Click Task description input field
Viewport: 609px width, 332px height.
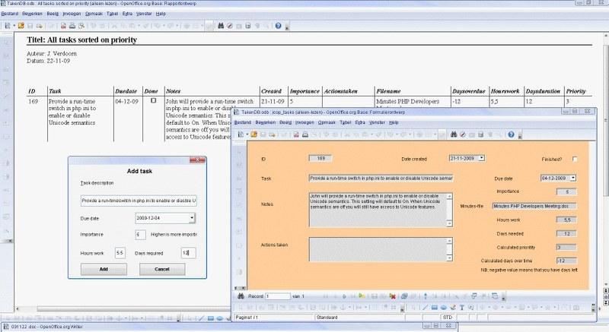click(x=139, y=201)
